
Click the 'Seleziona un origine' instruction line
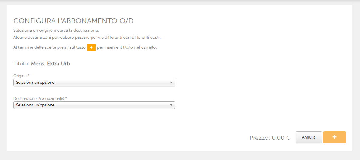point(56,31)
